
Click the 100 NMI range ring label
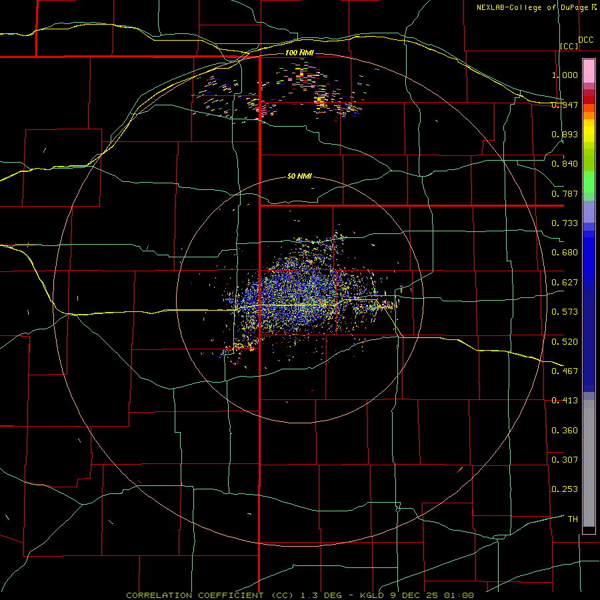click(x=299, y=53)
